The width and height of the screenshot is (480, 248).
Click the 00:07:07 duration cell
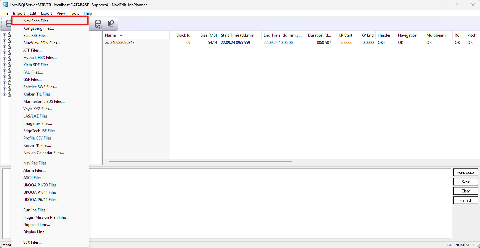click(x=324, y=43)
